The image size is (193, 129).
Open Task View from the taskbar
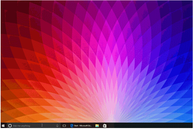pyautogui.click(x=64, y=126)
